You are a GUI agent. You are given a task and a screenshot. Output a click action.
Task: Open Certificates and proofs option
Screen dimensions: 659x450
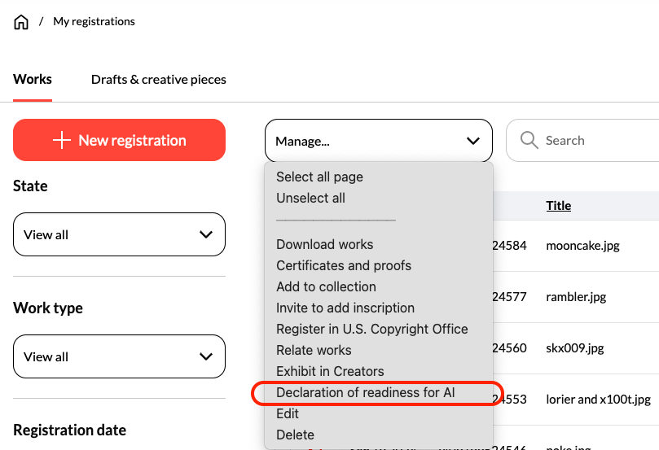pos(343,265)
